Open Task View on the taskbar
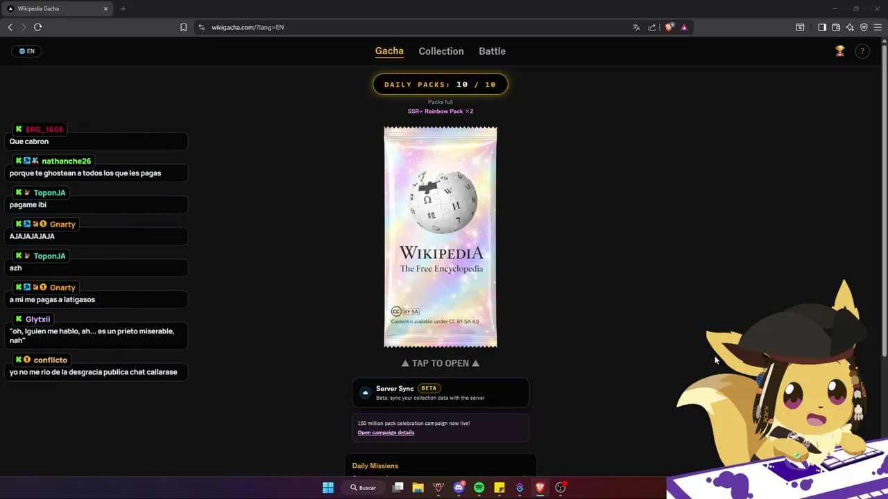The width and height of the screenshot is (888, 499). [398, 487]
